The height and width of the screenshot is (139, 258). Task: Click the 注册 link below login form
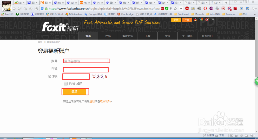click(x=92, y=101)
